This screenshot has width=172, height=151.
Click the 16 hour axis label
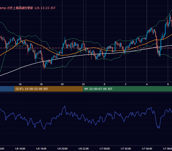click(20, 84)
